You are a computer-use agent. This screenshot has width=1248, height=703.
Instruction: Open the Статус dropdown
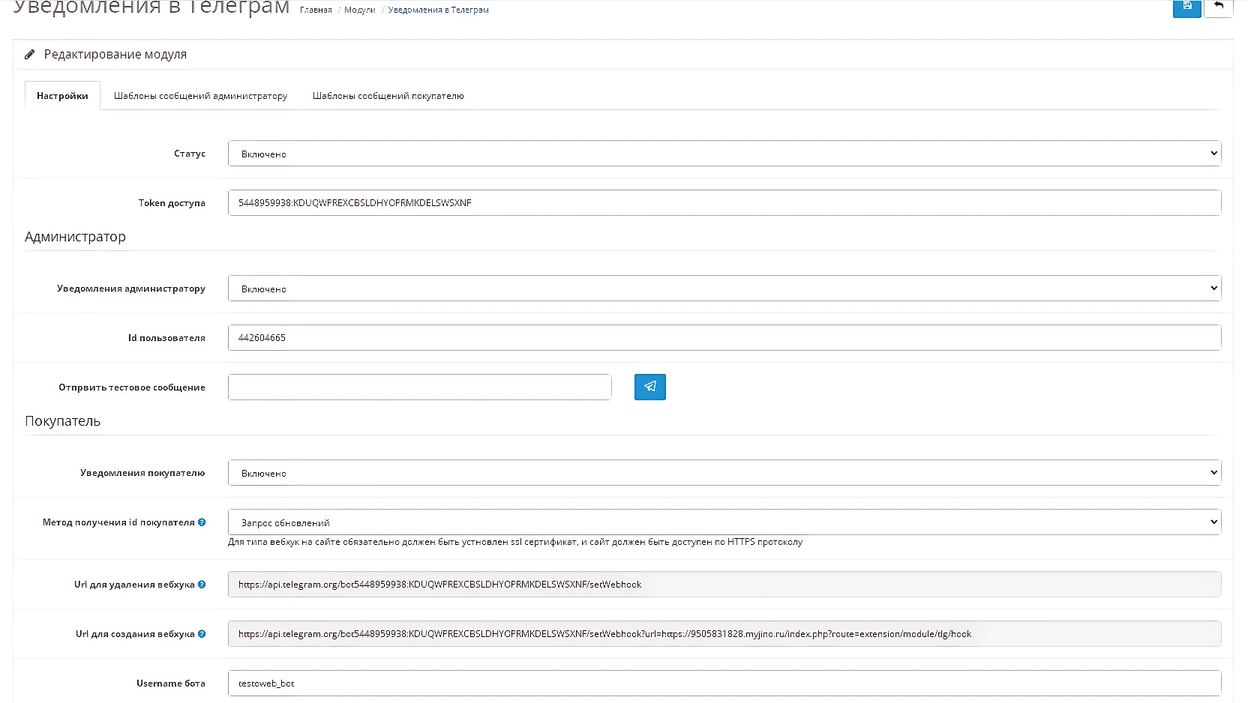coord(724,154)
